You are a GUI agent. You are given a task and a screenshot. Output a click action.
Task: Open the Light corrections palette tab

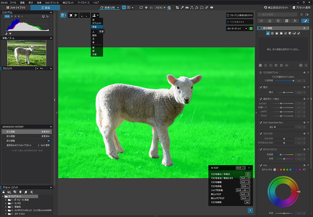click(261, 21)
